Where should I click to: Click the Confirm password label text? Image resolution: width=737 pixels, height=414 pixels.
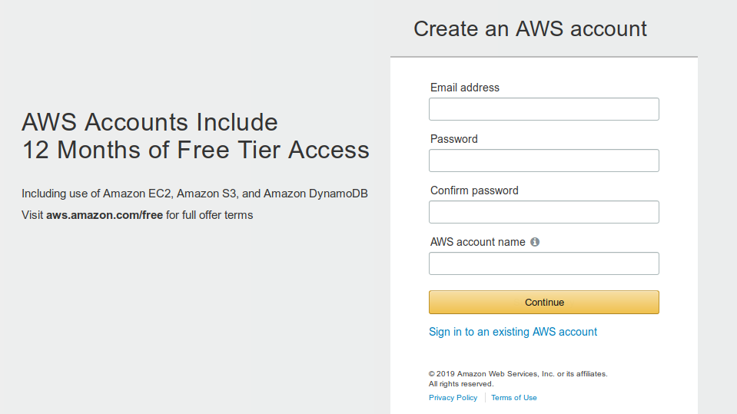point(474,190)
